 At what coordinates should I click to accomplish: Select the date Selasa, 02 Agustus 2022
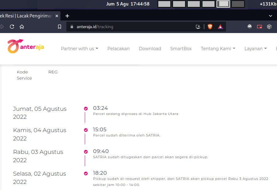tap(39, 178)
